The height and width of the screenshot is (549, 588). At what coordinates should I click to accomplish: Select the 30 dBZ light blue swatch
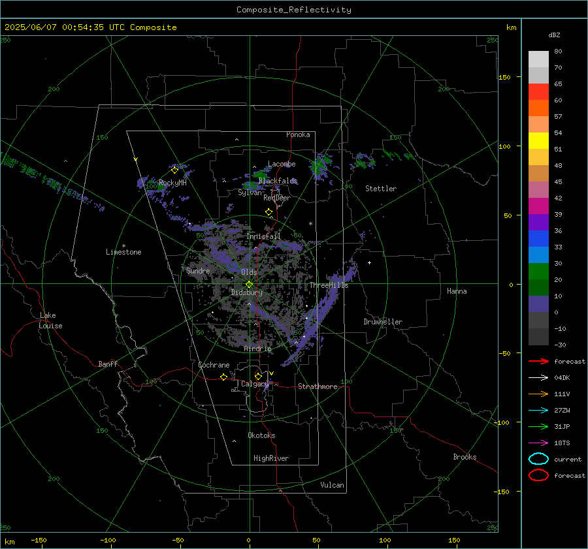tap(538, 255)
